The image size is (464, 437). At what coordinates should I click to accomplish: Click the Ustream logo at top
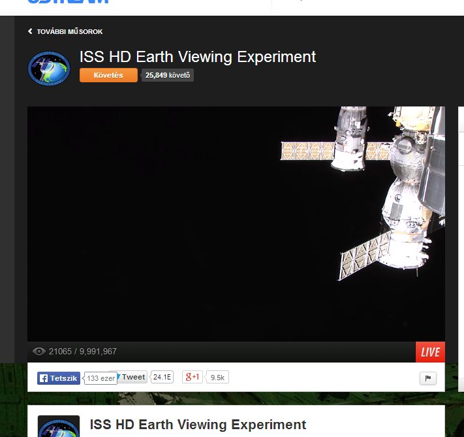coord(69,1)
